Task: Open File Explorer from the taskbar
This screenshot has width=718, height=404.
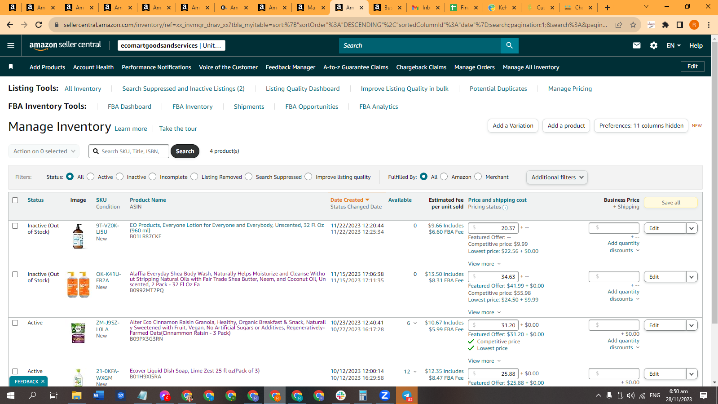Action: [77, 395]
